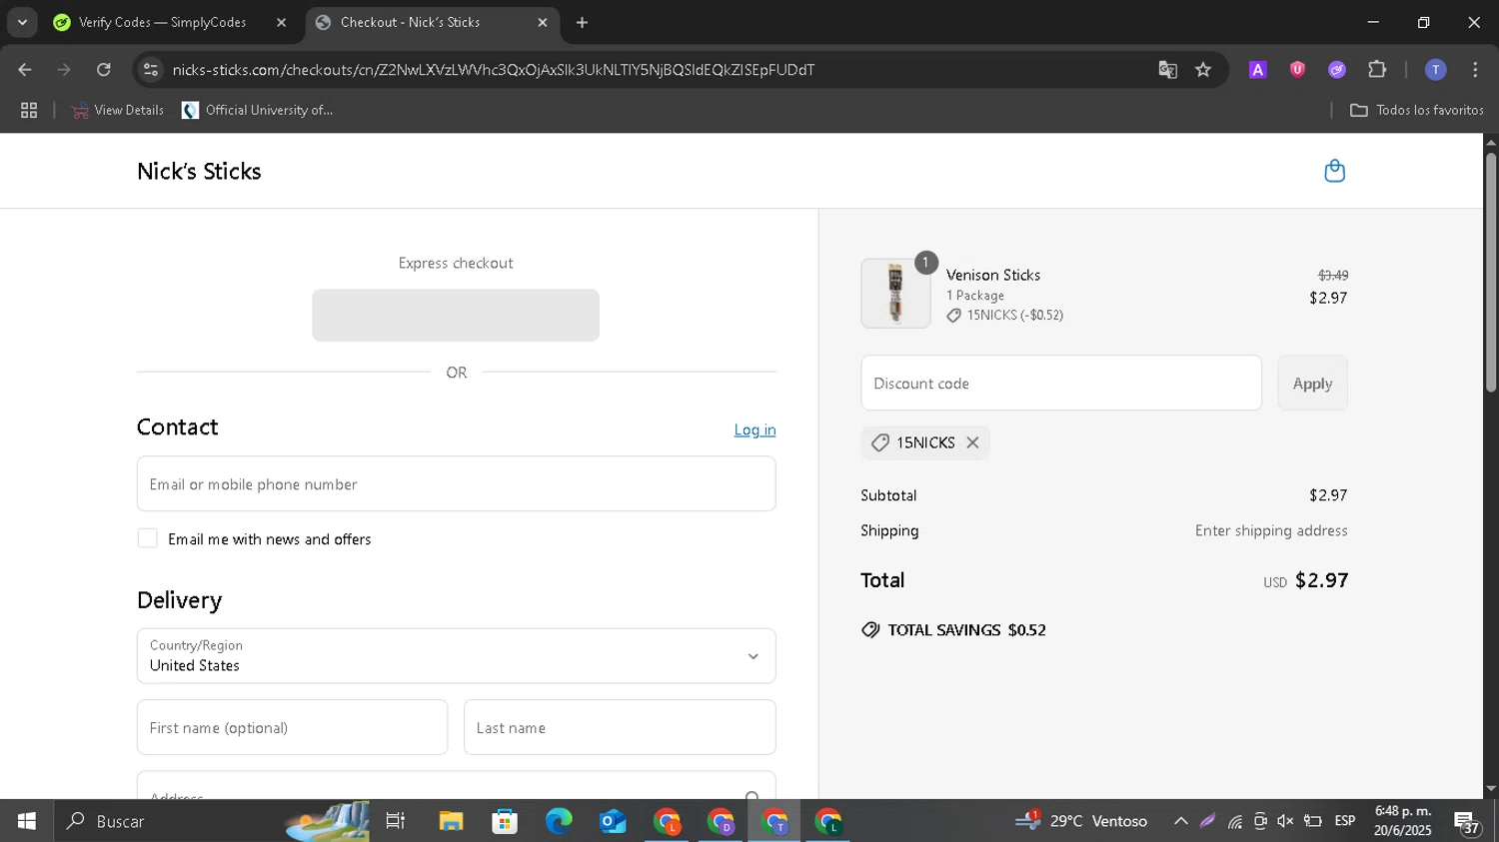Open Task View on the taskbar
Viewport: 1499px width, 842px height.
pos(396,821)
